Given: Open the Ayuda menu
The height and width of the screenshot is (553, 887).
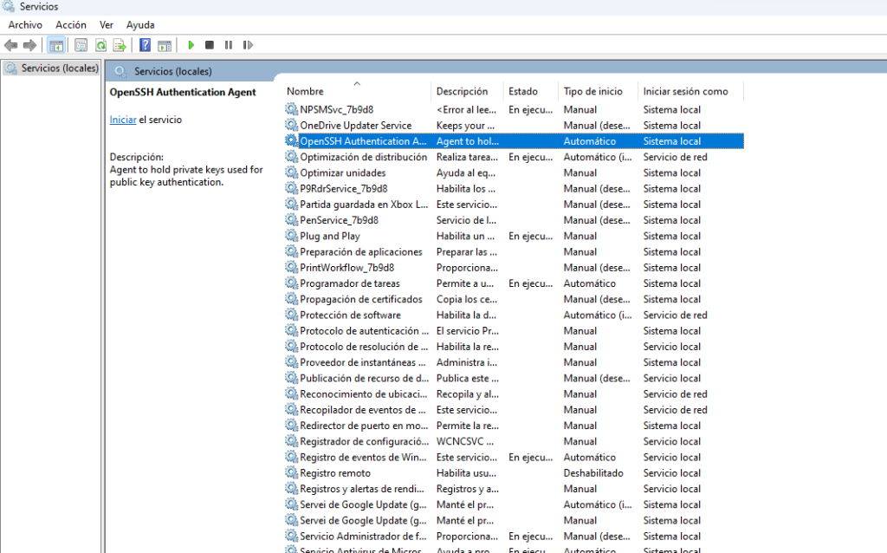Looking at the screenshot, I should point(140,25).
